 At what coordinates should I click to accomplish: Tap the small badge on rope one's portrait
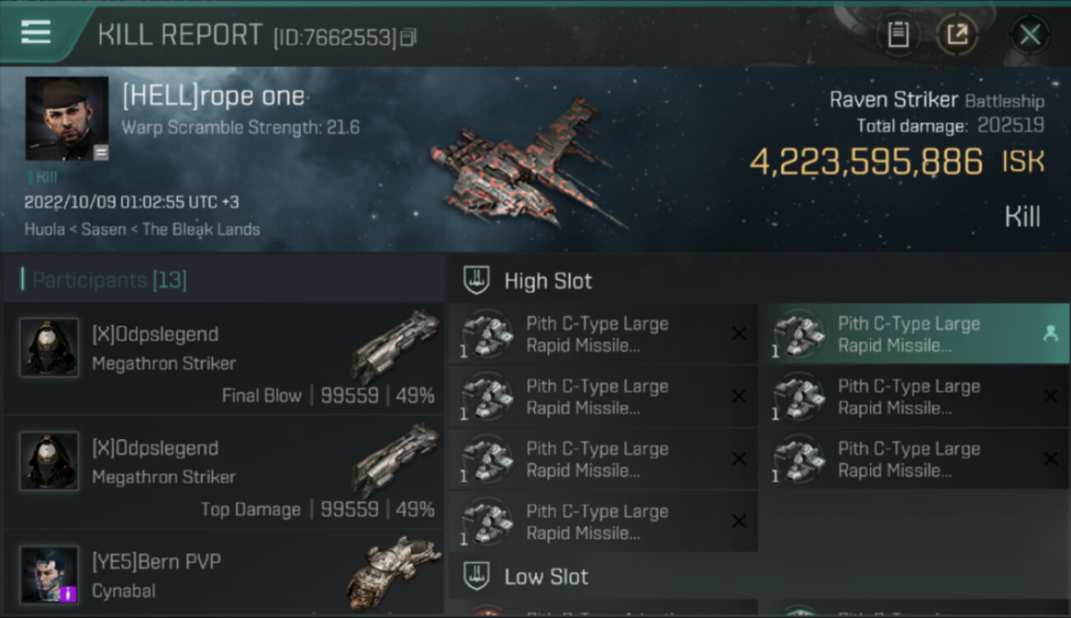click(101, 152)
